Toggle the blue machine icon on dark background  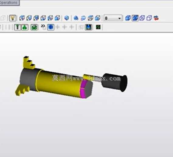coord(88,27)
